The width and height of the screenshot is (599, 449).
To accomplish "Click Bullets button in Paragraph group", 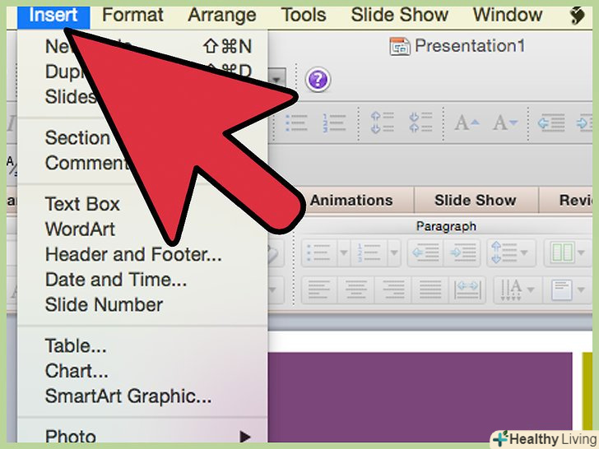I will [319, 252].
